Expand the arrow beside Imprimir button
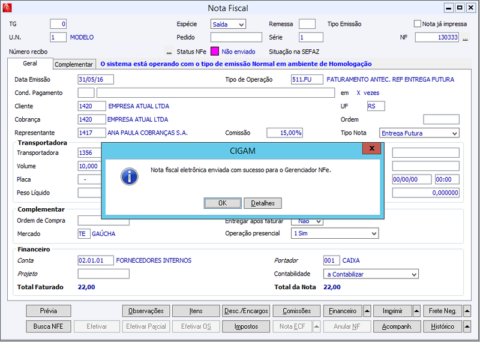Viewport: 480px width, 342px height. point(416,311)
